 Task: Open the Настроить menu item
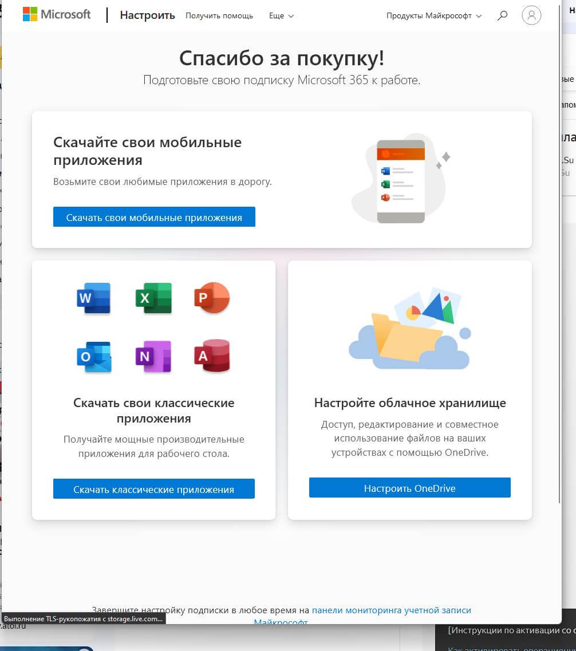[147, 15]
